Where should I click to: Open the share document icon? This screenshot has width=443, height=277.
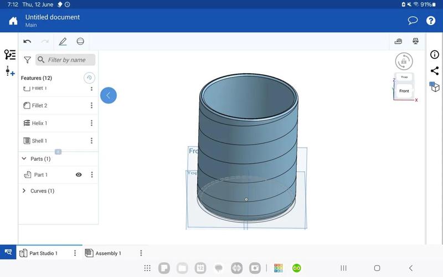[435, 71]
